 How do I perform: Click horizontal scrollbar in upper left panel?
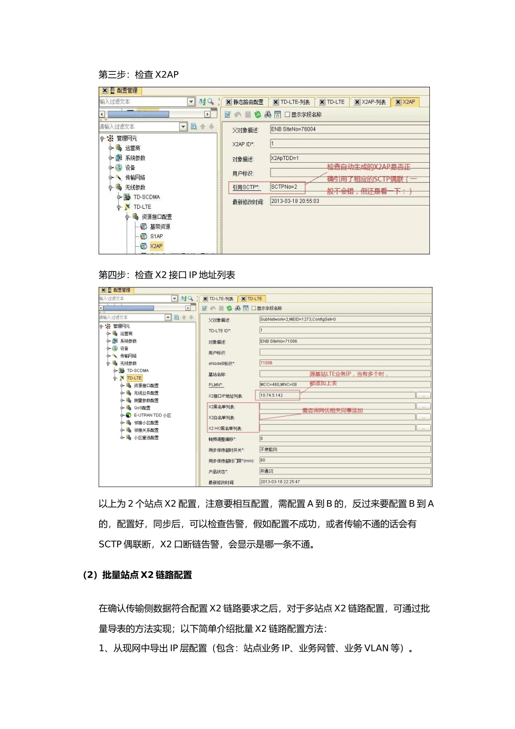(138, 114)
